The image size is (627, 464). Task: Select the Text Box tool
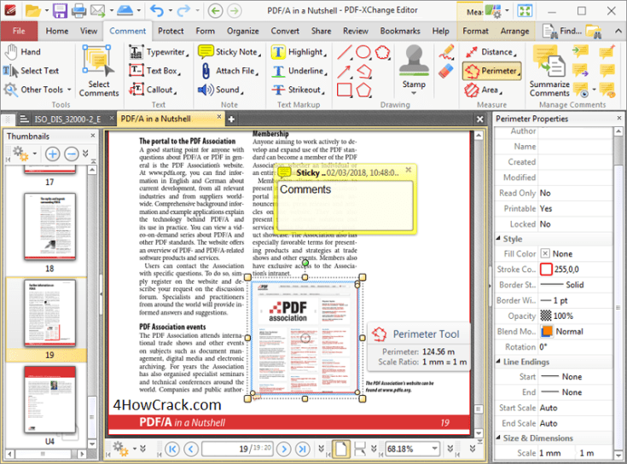pyautogui.click(x=155, y=71)
